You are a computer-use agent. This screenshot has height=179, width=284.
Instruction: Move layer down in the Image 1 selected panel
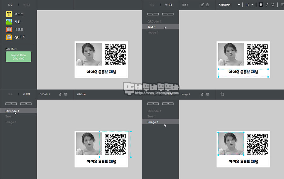[x=168, y=104]
